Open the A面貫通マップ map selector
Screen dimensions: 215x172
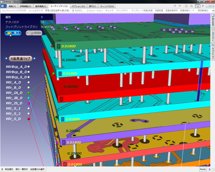tap(21, 58)
